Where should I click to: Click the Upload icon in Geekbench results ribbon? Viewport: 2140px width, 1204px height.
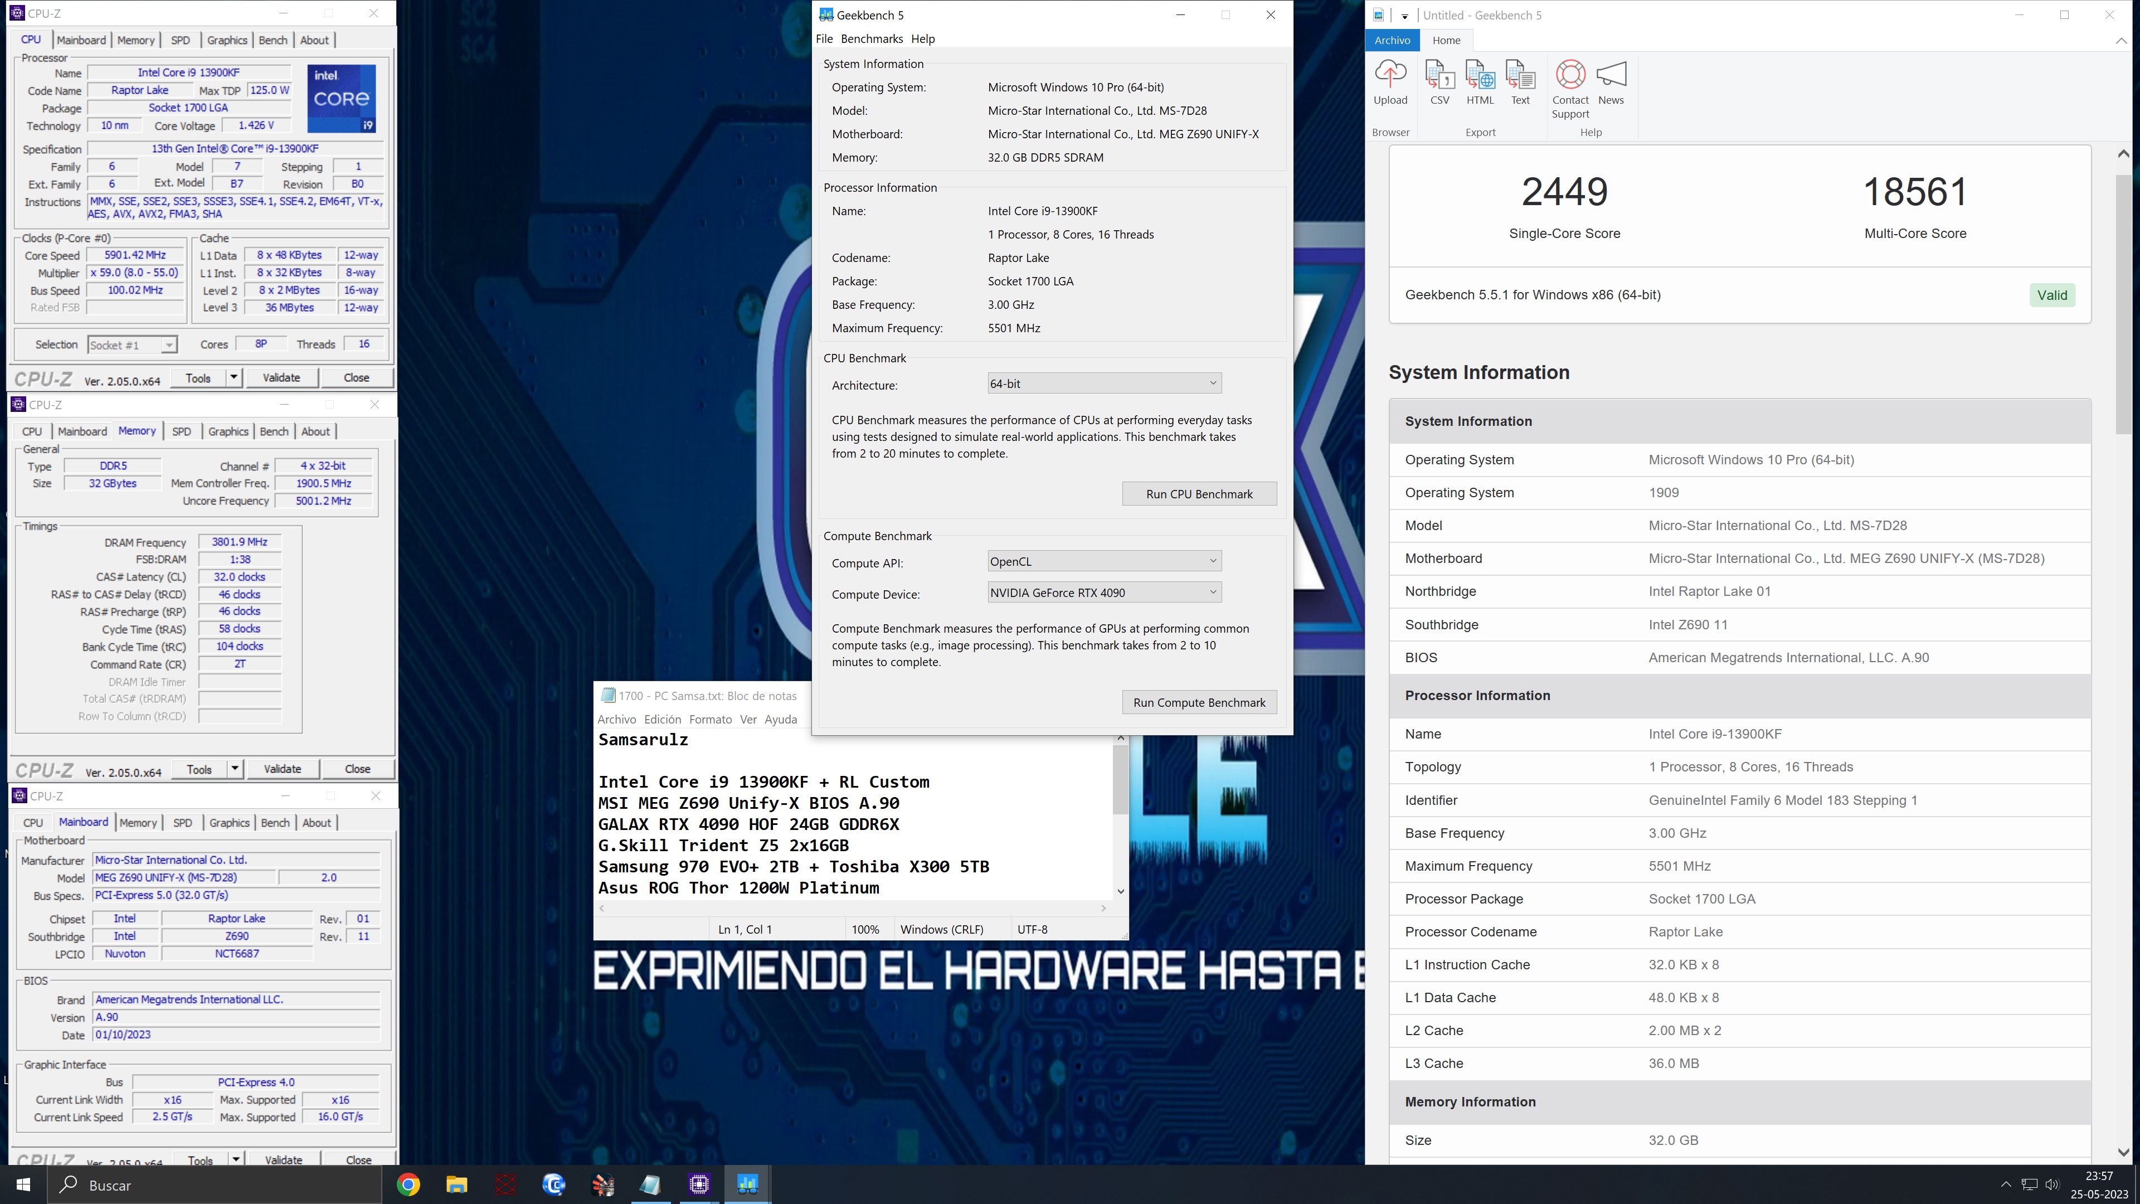(x=1390, y=82)
